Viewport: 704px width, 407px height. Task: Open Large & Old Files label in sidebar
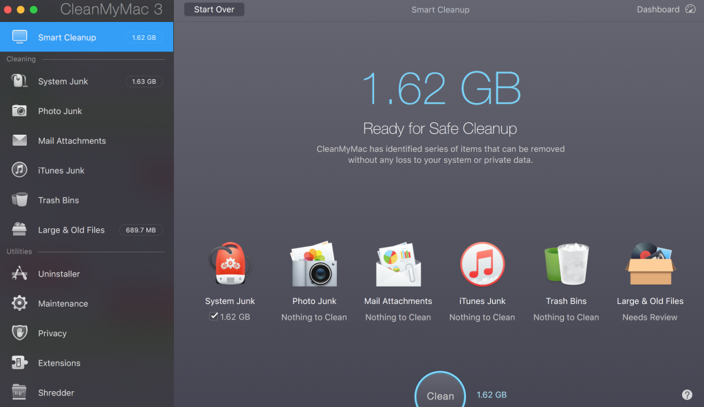(x=71, y=230)
